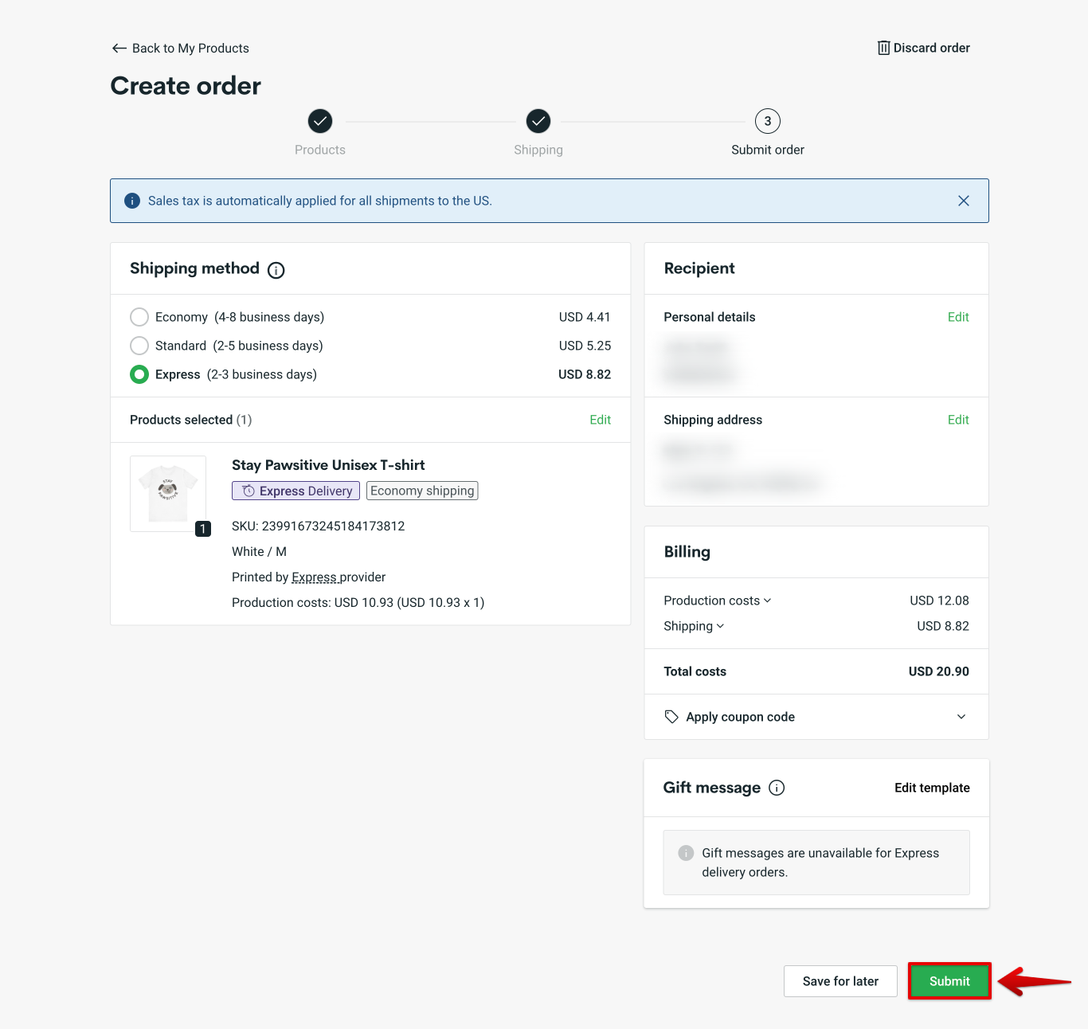This screenshot has width=1088, height=1029.
Task: Click the Submit order step indicator
Action: pyautogui.click(x=767, y=121)
